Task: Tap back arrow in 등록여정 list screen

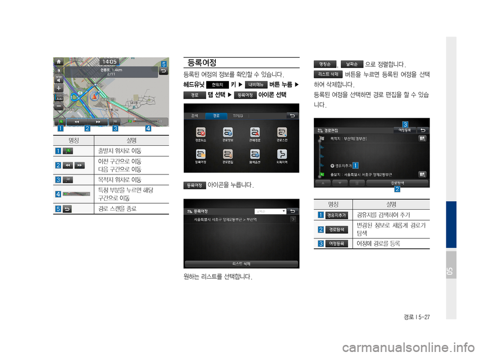Action: point(293,211)
